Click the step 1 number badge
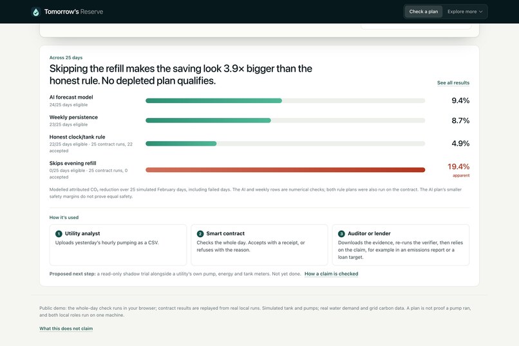This screenshot has height=346, width=519. tap(59, 234)
